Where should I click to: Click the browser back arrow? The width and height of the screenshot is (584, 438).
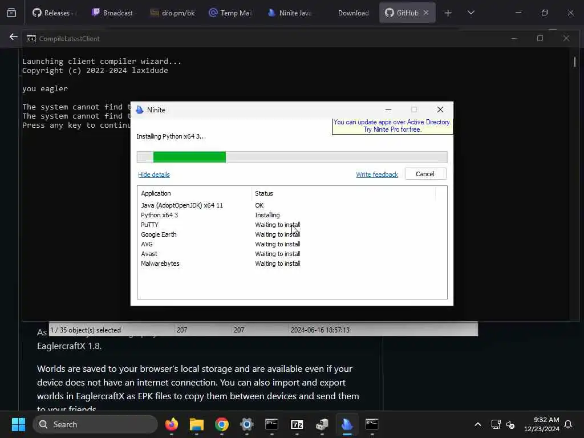click(14, 37)
